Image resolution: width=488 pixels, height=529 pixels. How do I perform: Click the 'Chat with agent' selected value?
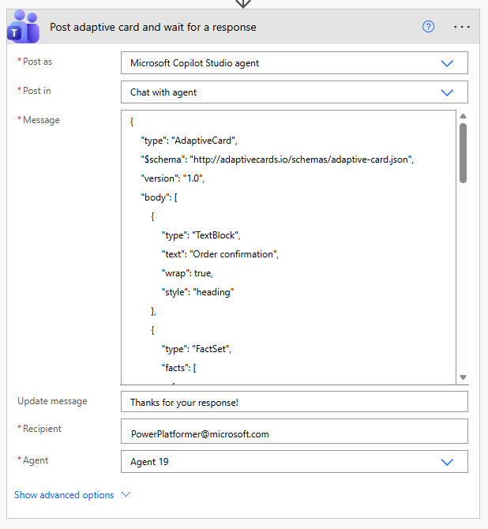coord(164,92)
